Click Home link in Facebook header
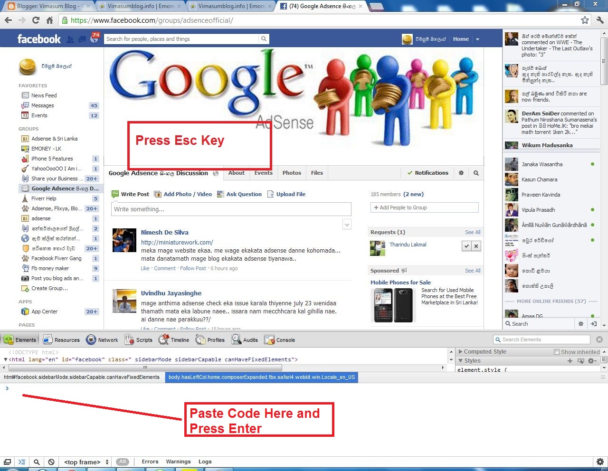608x471 pixels. (x=461, y=39)
